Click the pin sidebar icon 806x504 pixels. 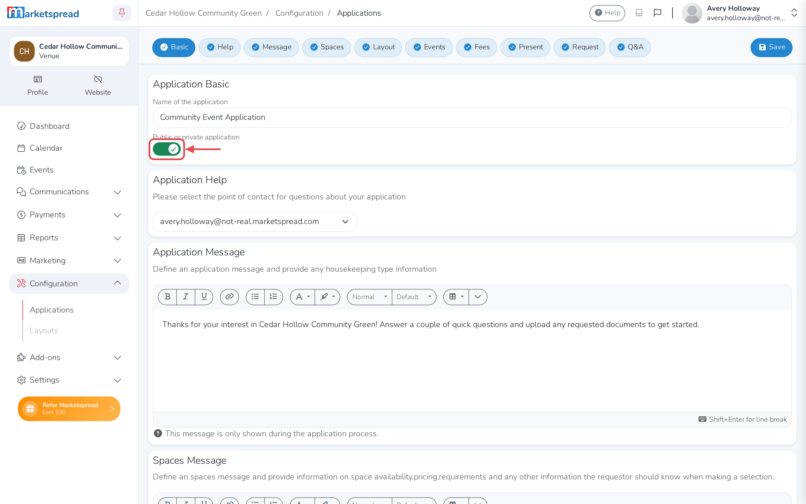click(x=122, y=13)
